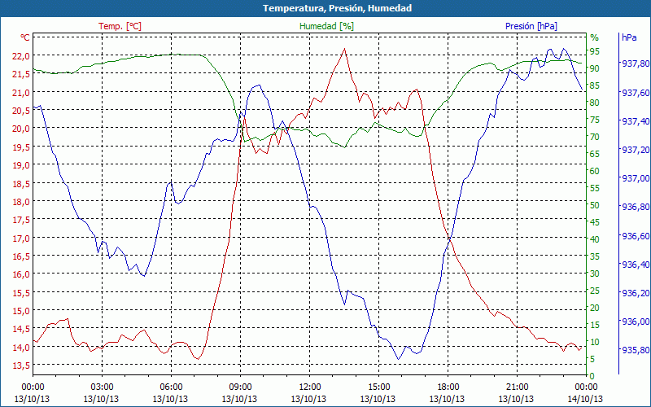This screenshot has height=407, width=651.
Task: Click the '15:00' time axis label
Action: pyautogui.click(x=378, y=387)
